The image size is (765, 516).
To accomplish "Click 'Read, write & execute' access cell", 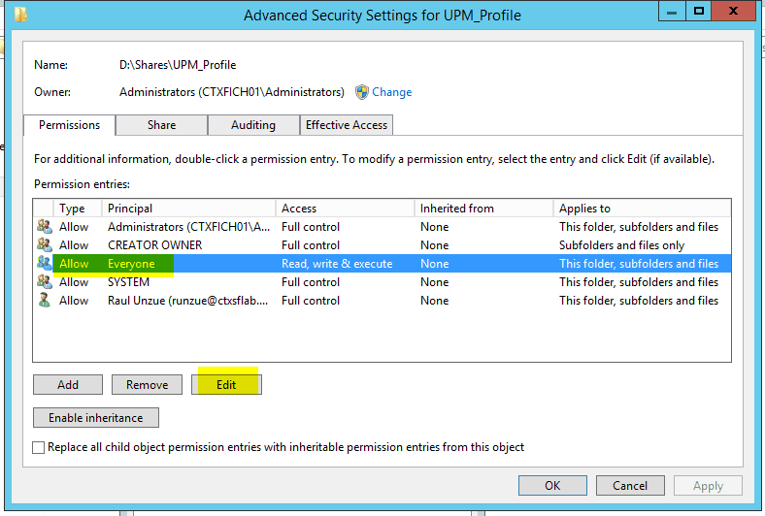I will tap(337, 264).
